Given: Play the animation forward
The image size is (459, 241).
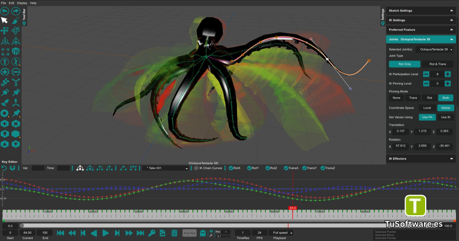Looking at the screenshot, I should [x=106, y=233].
